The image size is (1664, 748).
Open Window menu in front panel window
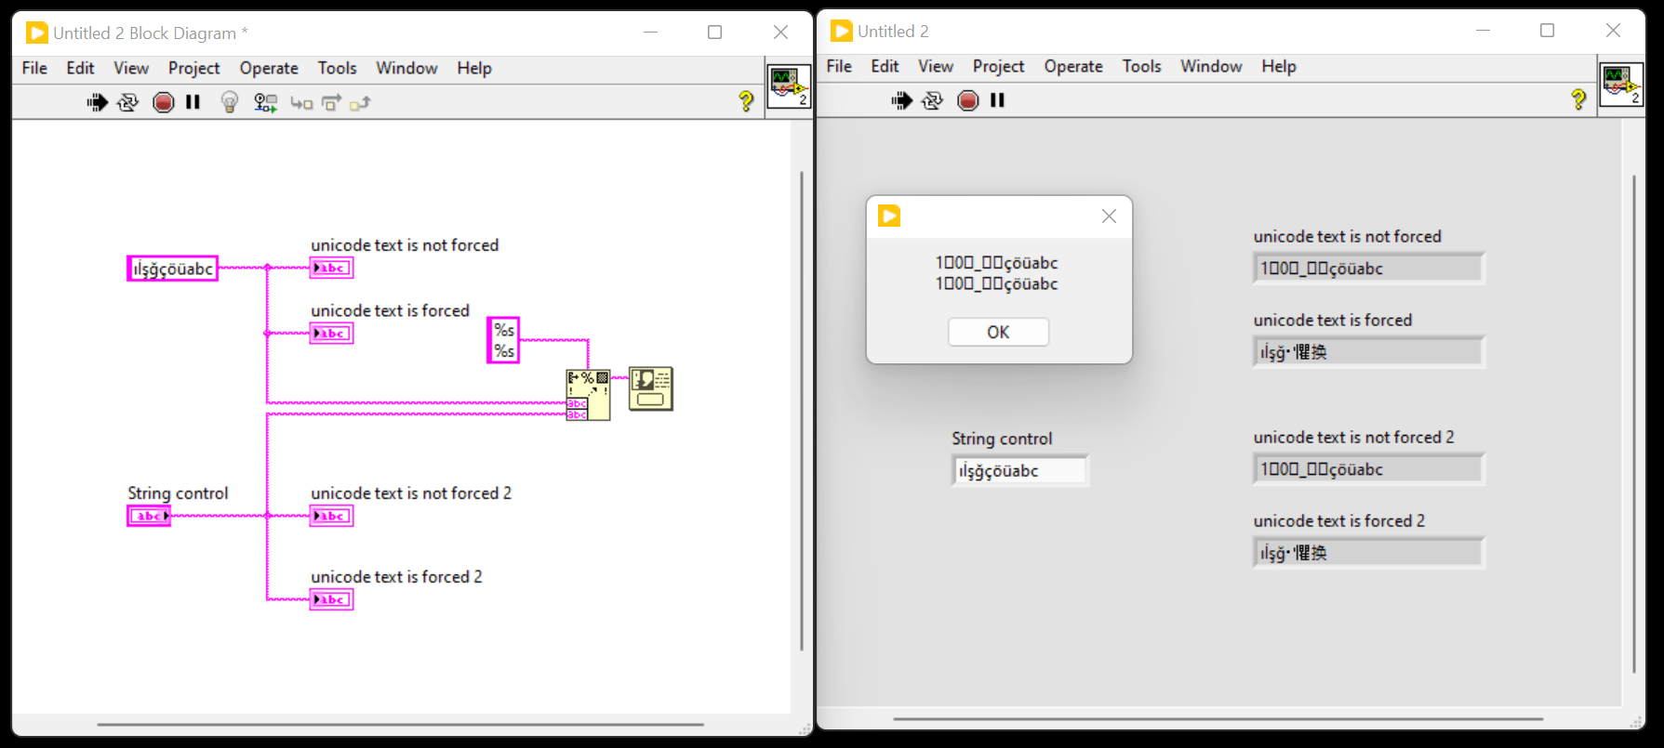[x=1211, y=66]
